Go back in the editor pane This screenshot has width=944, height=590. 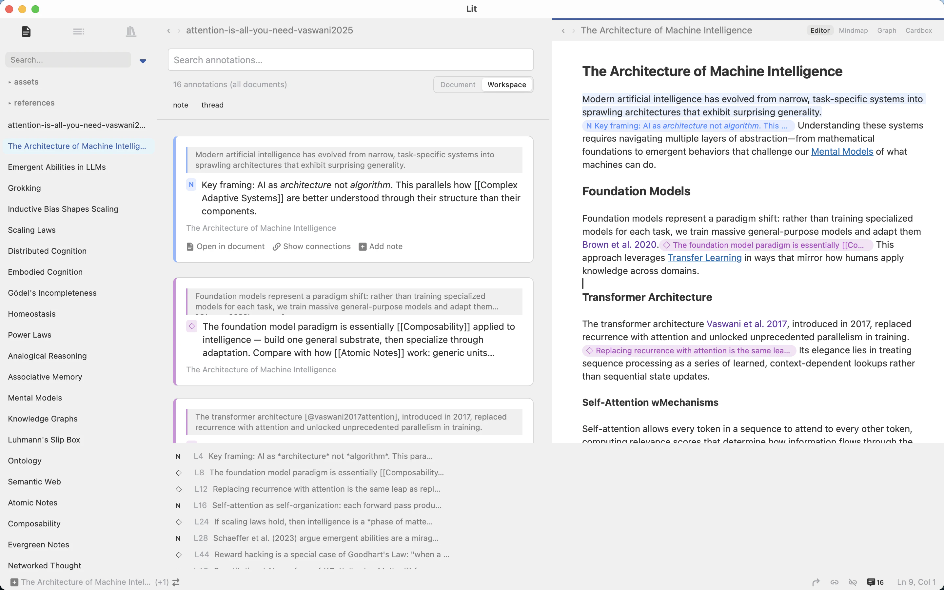click(563, 30)
